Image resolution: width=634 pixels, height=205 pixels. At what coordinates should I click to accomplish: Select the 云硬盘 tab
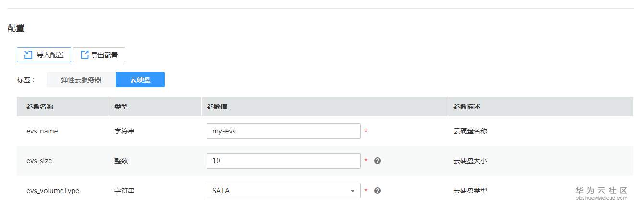point(140,80)
